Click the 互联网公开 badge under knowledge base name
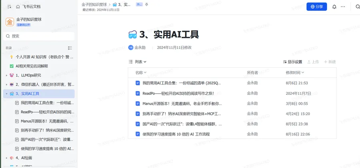360x168 pixels. [24, 25]
